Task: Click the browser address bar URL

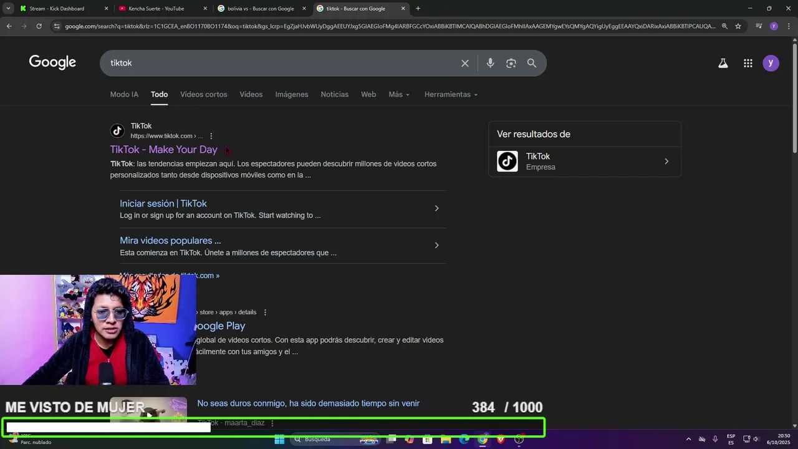Action: (x=390, y=26)
